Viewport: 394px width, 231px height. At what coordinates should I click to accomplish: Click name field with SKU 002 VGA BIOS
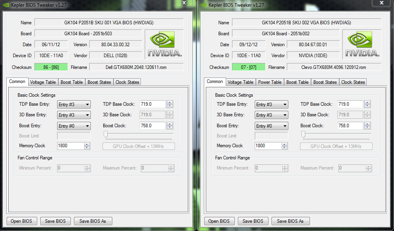coord(307,22)
